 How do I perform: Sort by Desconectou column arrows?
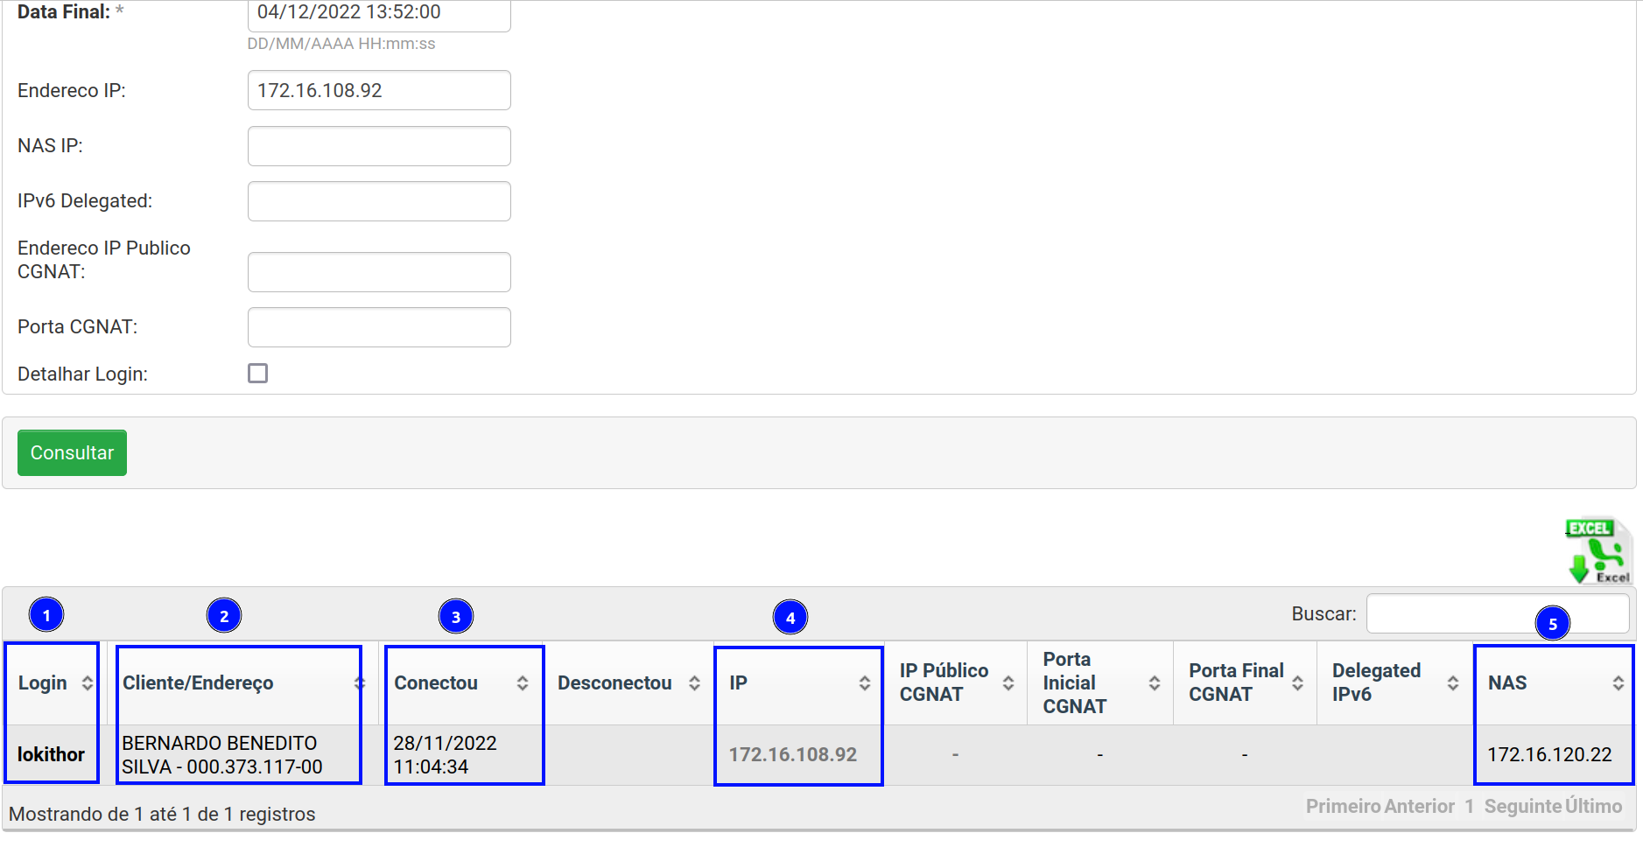[694, 683]
